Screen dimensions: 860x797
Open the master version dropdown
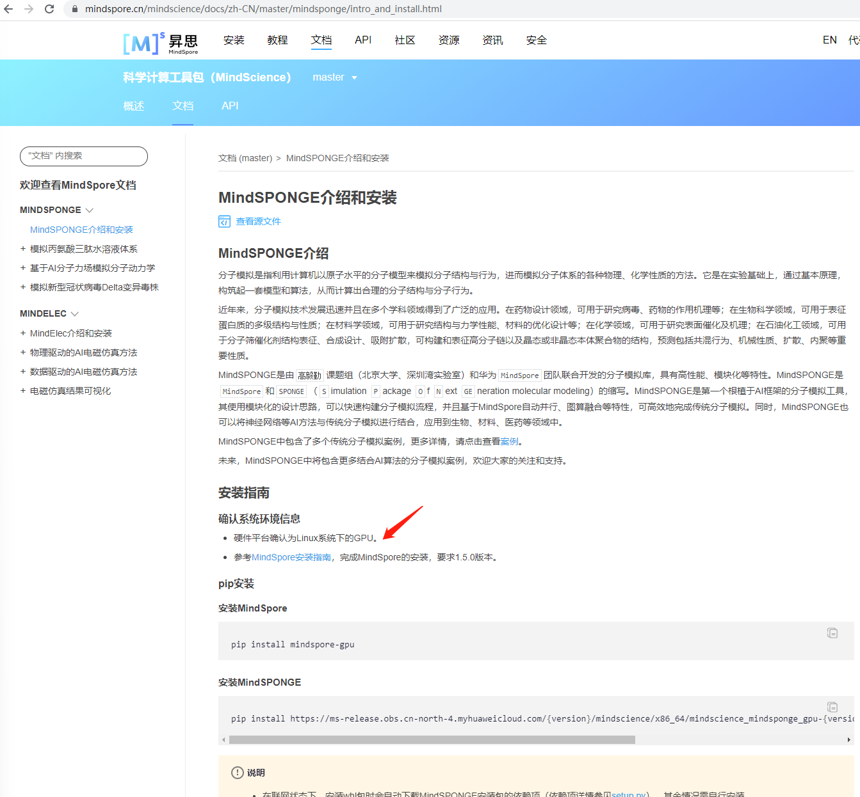click(x=335, y=77)
